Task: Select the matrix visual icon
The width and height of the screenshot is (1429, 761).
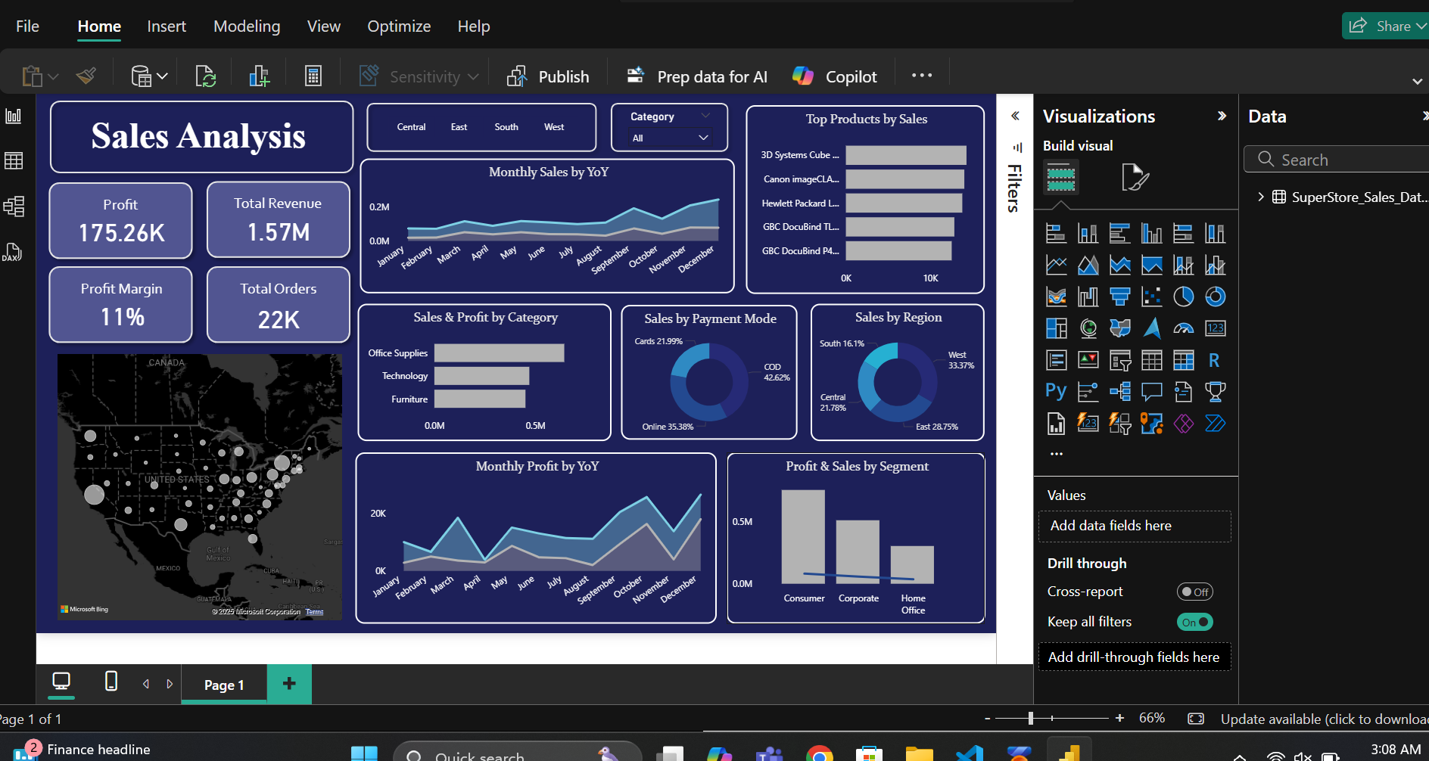Action: pyautogui.click(x=1183, y=359)
